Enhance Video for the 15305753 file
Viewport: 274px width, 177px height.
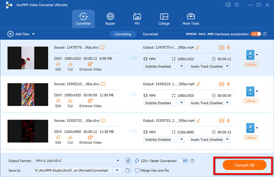click(x=90, y=140)
